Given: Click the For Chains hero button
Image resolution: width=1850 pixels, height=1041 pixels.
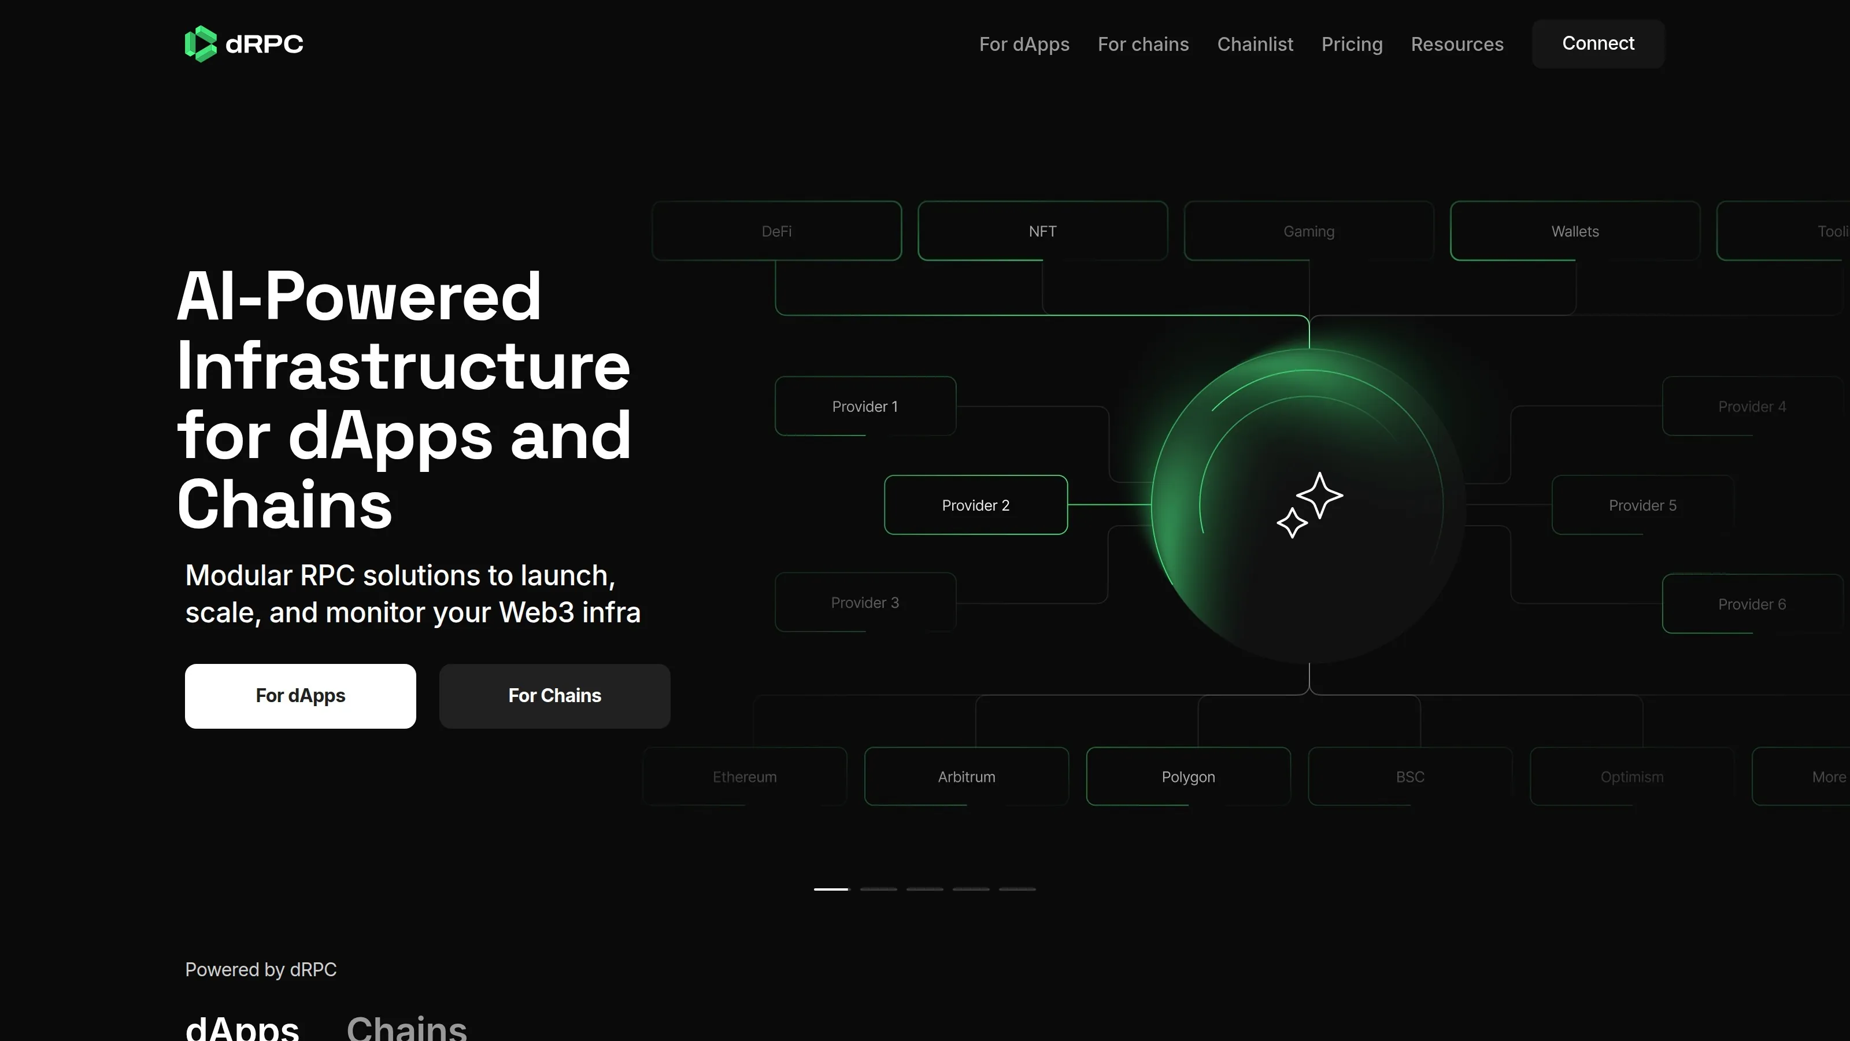Looking at the screenshot, I should coord(554,695).
